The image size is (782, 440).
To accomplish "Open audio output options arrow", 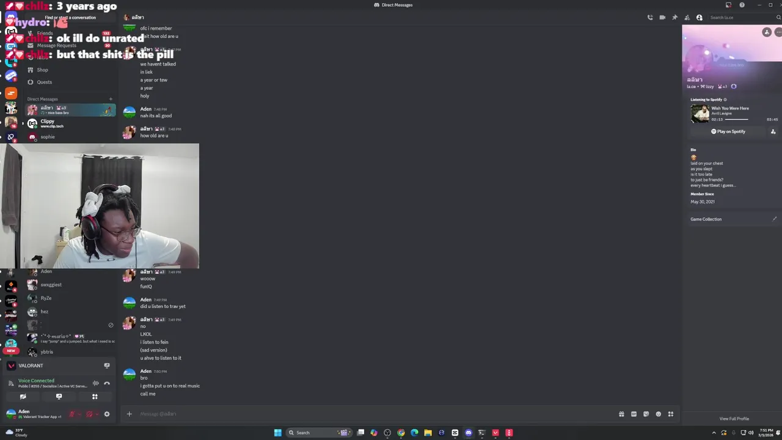I will [97, 414].
